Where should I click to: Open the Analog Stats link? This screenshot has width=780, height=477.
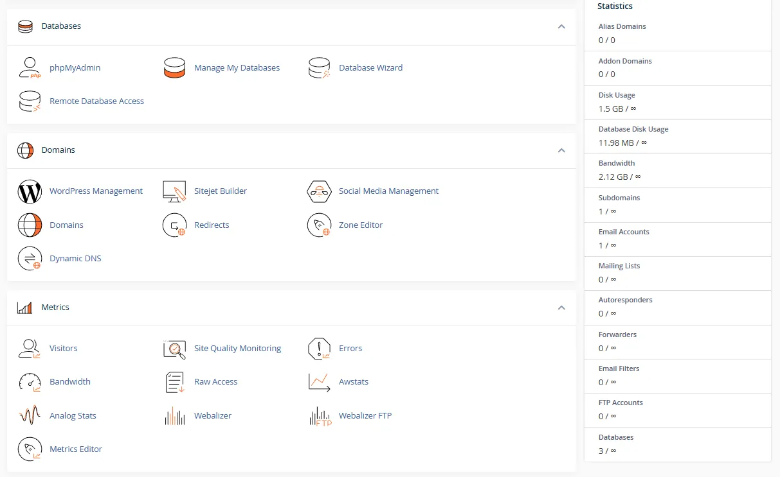pyautogui.click(x=73, y=416)
